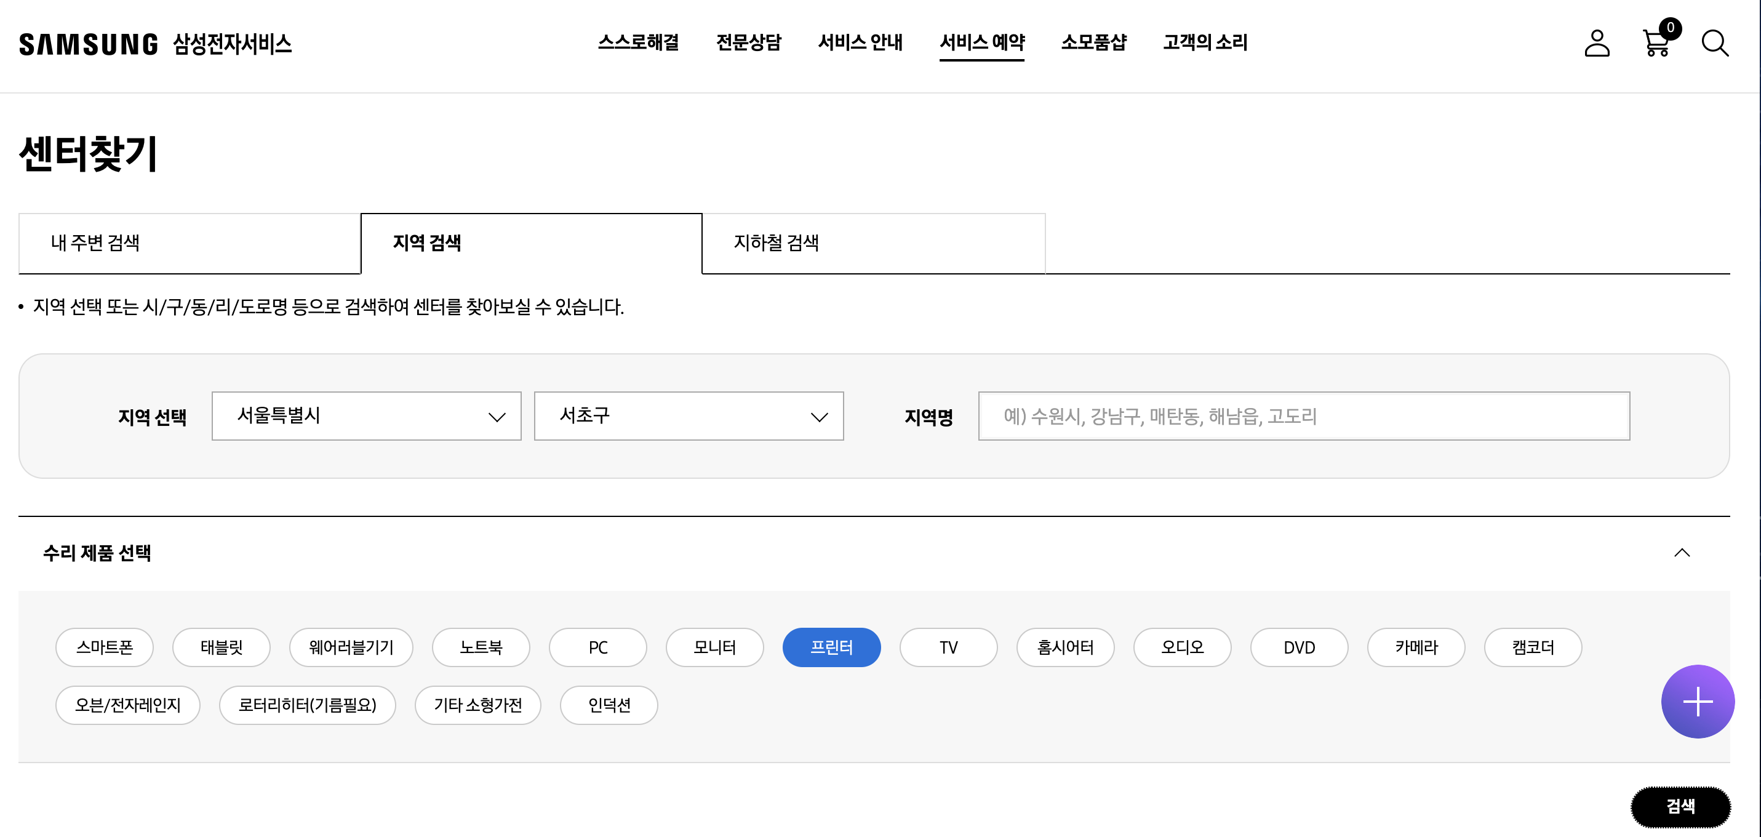Click the purple plus floating button
Screen dimensions: 1761x837
[1697, 701]
